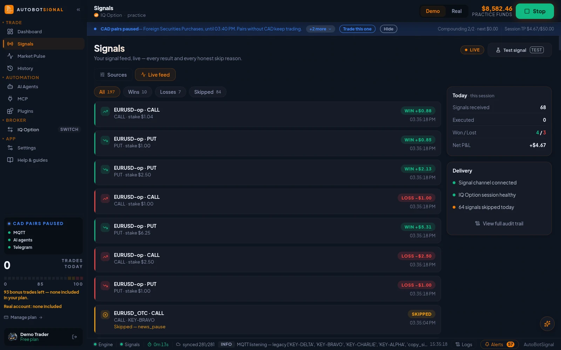Open Market Pulse page
This screenshot has height=350, width=561.
pyautogui.click(x=44, y=56)
